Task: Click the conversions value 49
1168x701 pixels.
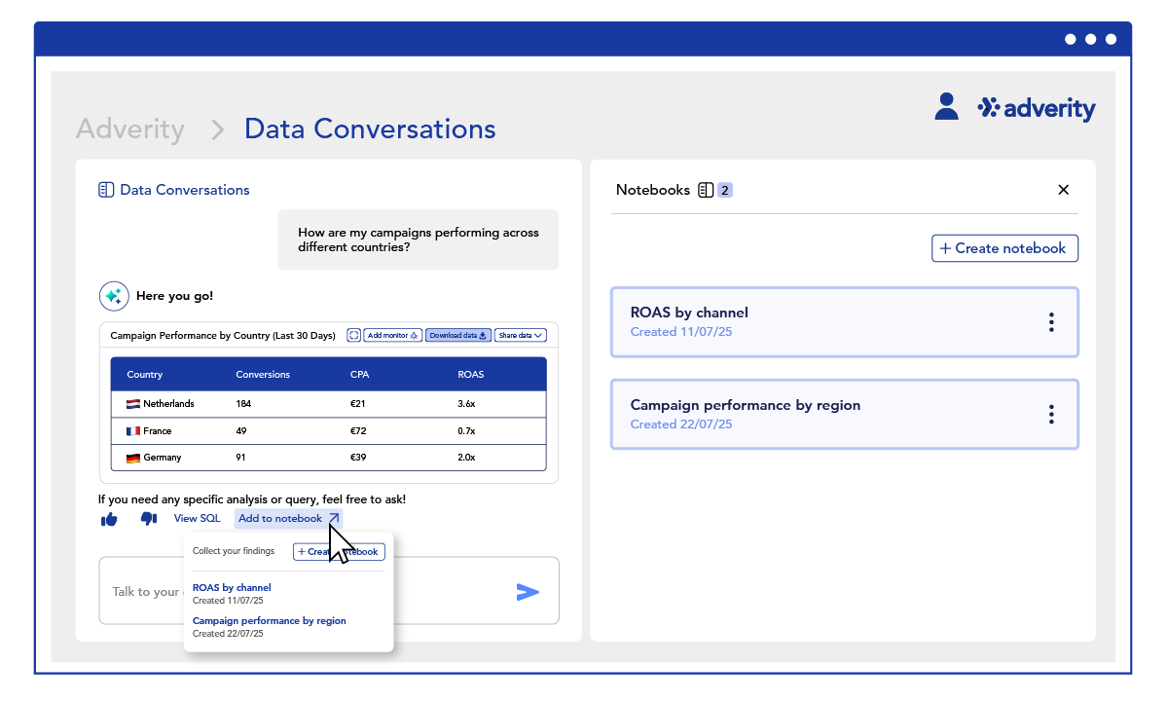Action: [241, 430]
